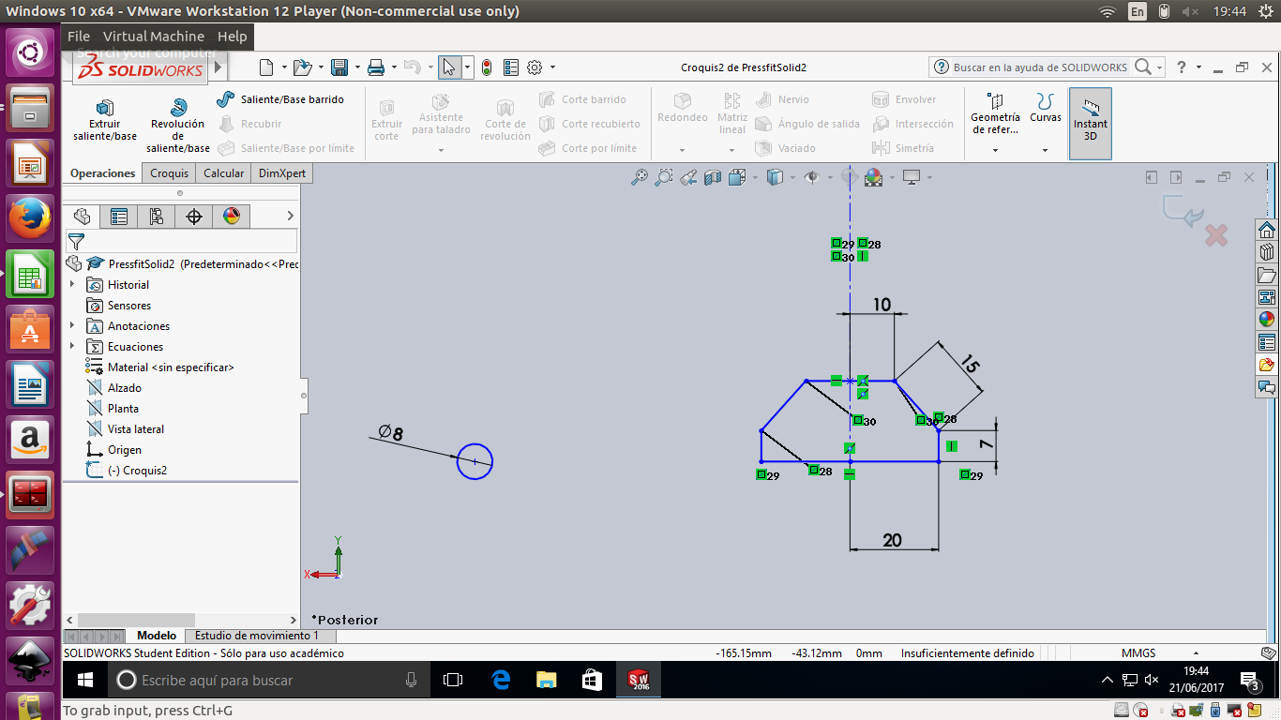Open the Virtual Machine menu
This screenshot has height=720, width=1281.
[154, 37]
